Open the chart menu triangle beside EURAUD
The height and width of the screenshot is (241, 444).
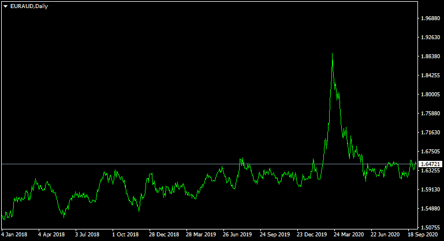point(5,6)
